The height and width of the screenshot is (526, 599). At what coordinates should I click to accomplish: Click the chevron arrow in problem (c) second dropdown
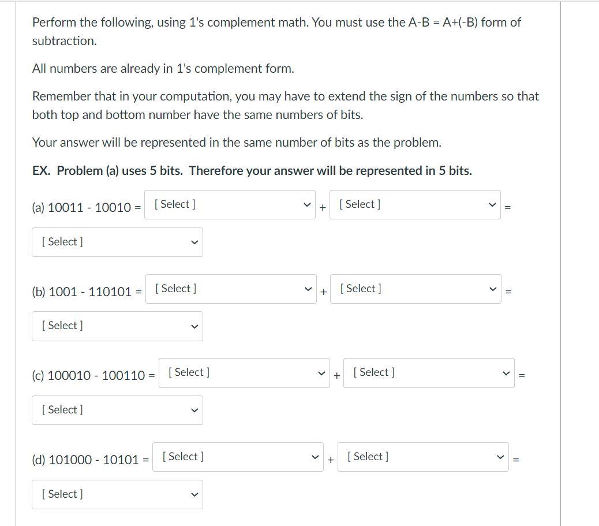pos(506,372)
